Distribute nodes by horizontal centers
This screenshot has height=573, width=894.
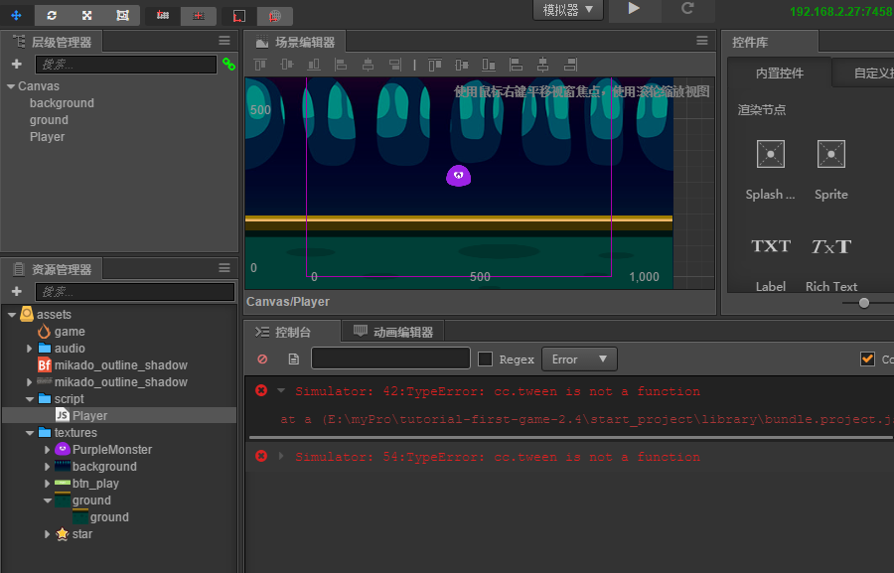pos(542,65)
